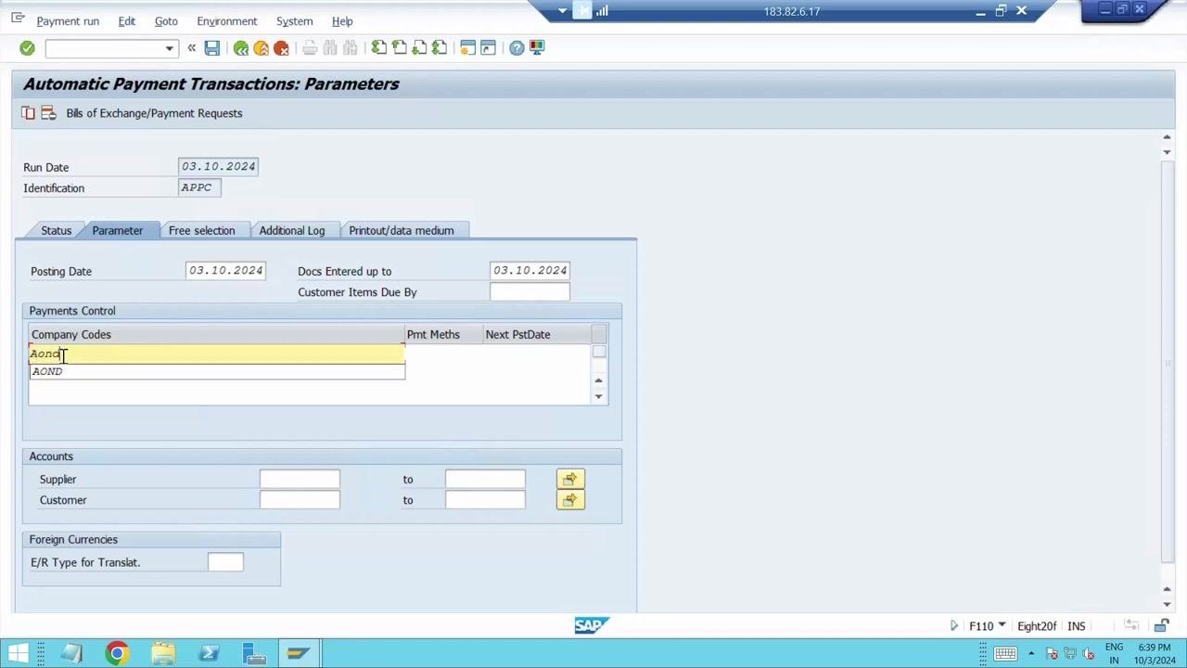Select the AOND suggestion in dropdown list
The image size is (1187, 668).
pyautogui.click(x=217, y=371)
